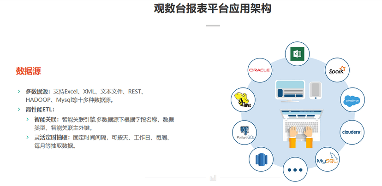
Task: Click the text 类型，智能关联主外键。
Action: coord(63,128)
